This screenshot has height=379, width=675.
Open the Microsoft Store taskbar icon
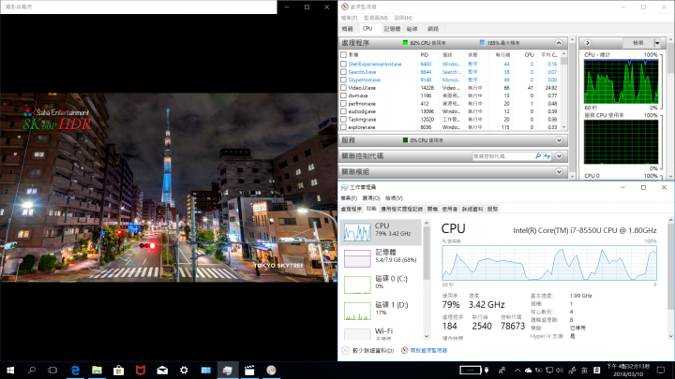(118, 370)
